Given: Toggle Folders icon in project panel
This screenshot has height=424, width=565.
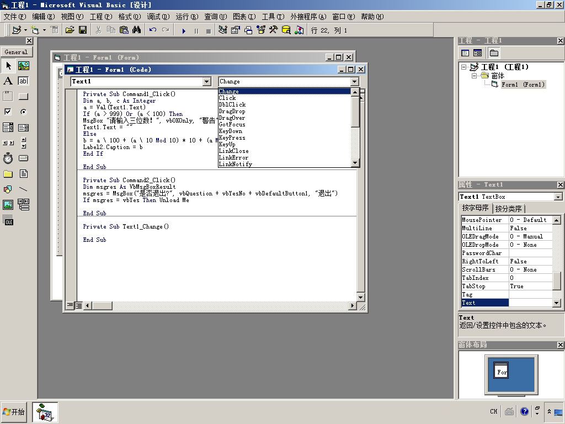Looking at the screenshot, I should [494, 54].
